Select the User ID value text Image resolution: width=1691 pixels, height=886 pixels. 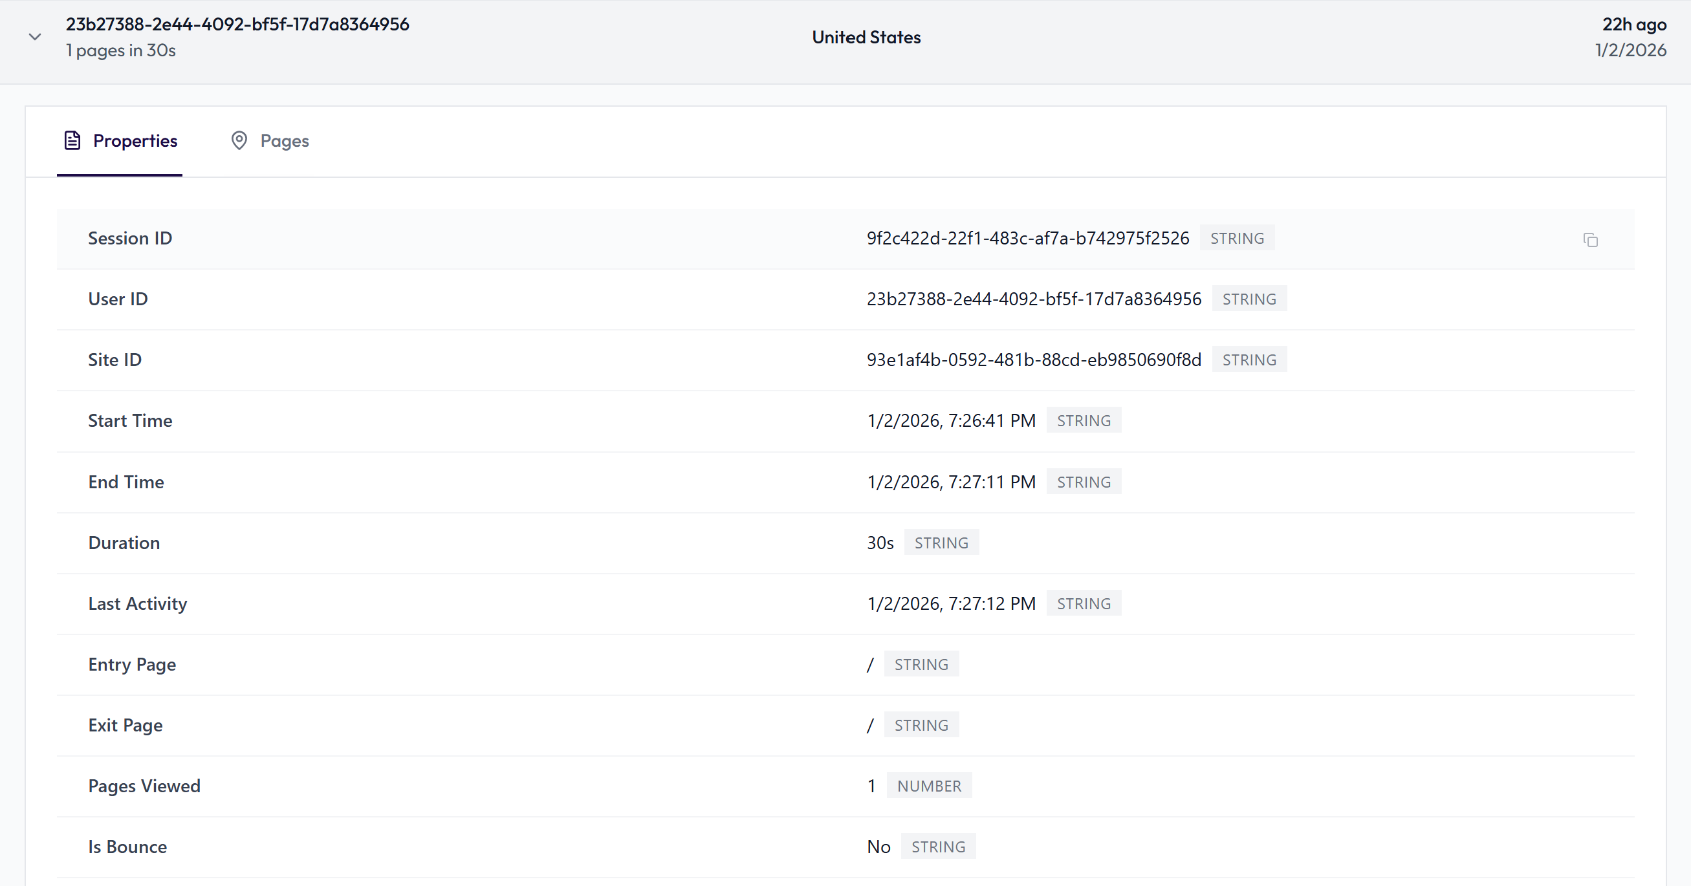pyautogui.click(x=1034, y=299)
